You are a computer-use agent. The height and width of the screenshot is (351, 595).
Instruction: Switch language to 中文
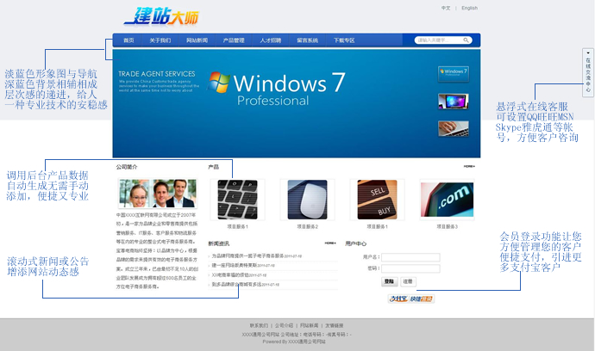[446, 8]
